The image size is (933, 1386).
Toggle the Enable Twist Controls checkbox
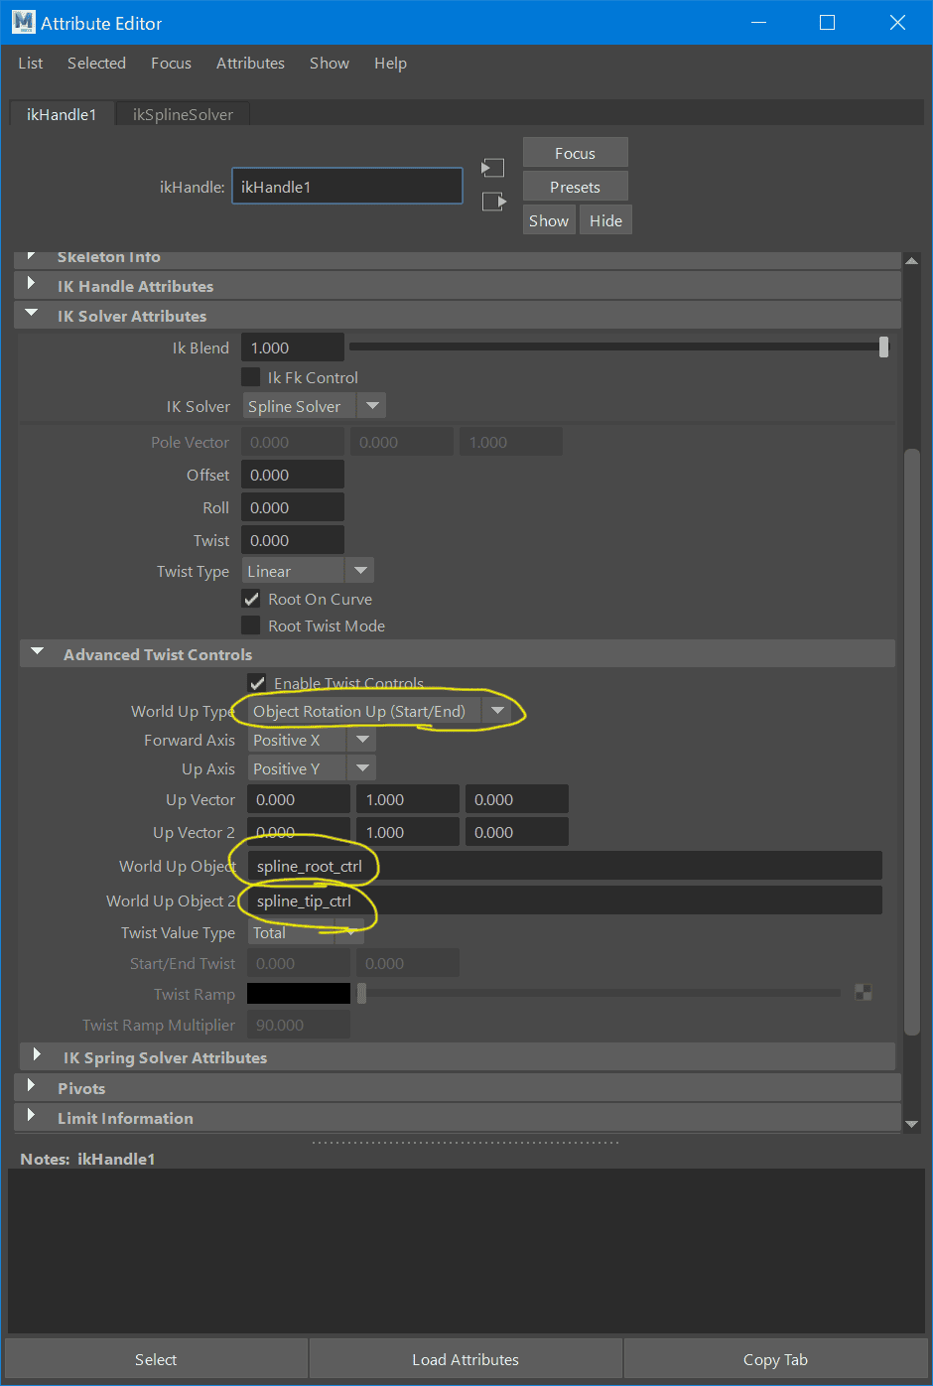click(257, 683)
